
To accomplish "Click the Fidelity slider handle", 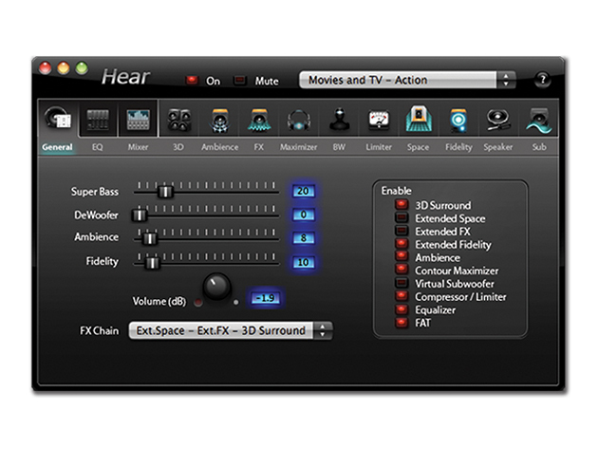I will click(152, 263).
